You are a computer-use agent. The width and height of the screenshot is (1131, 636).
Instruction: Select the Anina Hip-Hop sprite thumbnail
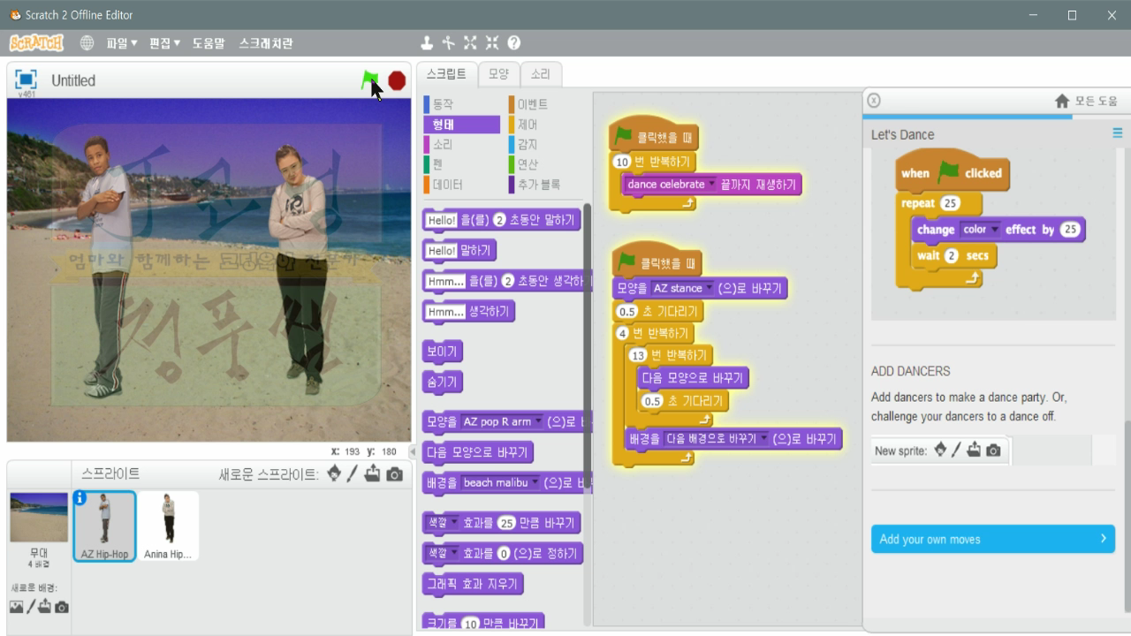[x=168, y=526]
